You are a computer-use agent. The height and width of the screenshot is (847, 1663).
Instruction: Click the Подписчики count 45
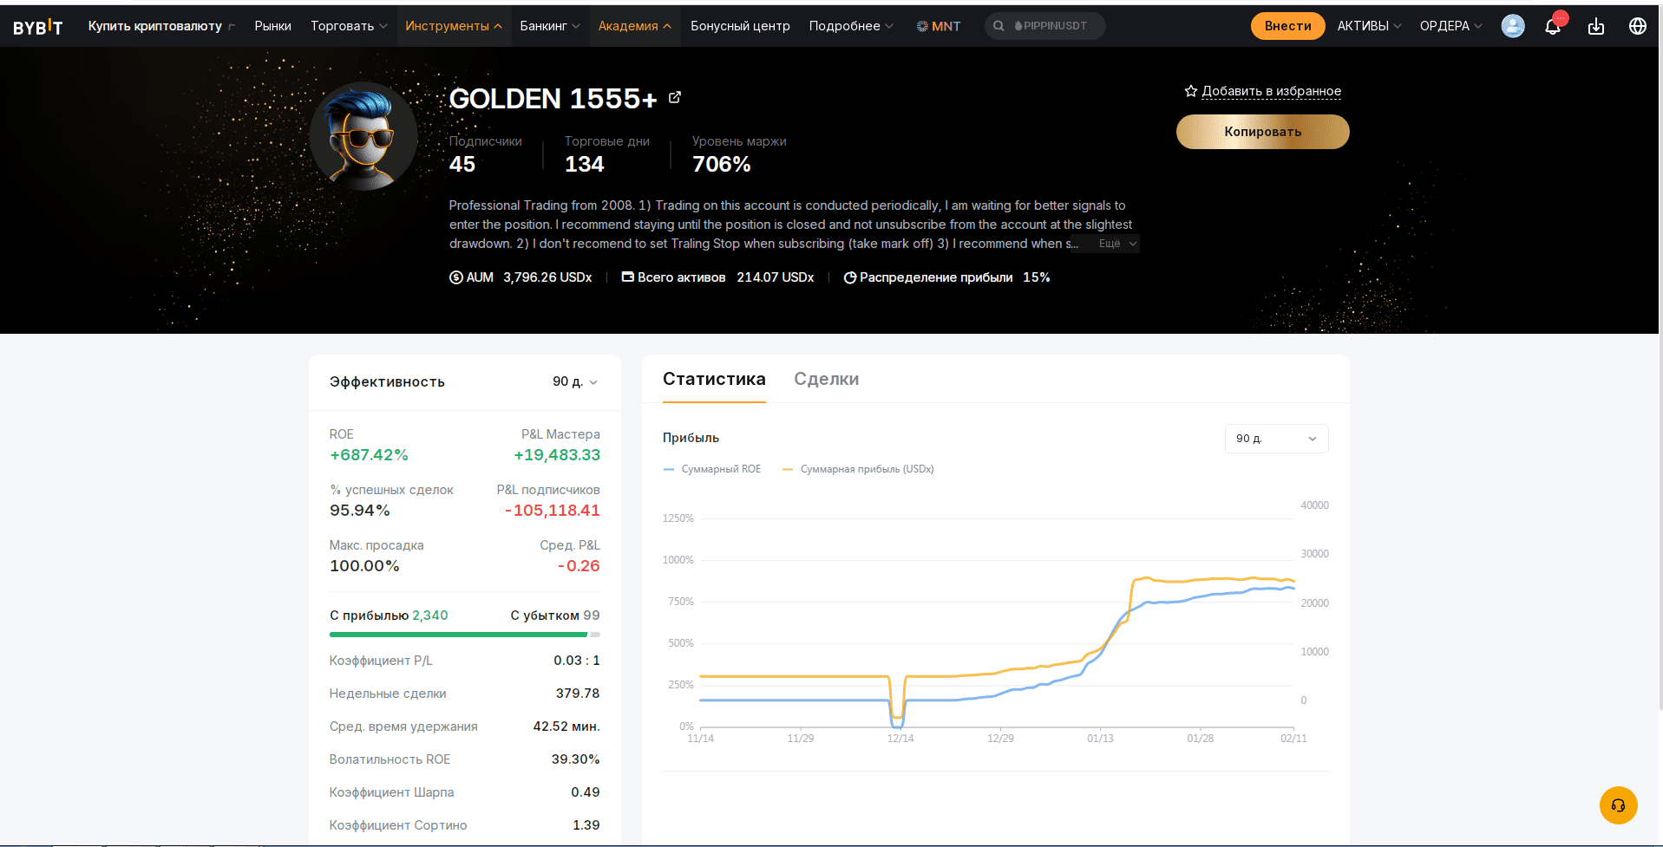462,164
